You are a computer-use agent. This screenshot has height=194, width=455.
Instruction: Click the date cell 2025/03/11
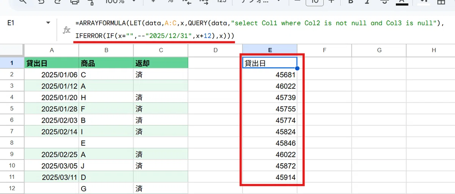[52, 177]
